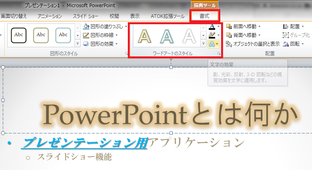
Task: Apply the teal-outlined Abc shape style
Action: pyautogui.click(x=63, y=35)
